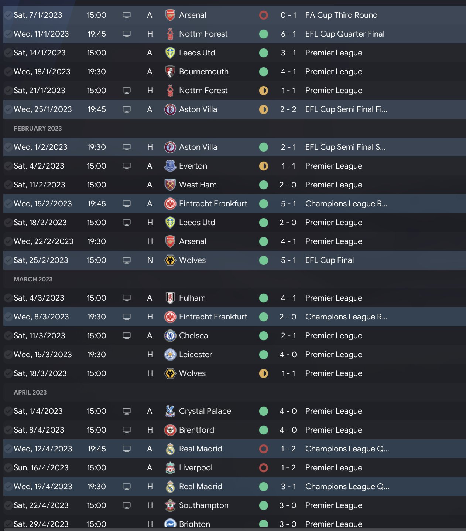
Task: Click the Fulham club badge
Action: (x=170, y=298)
